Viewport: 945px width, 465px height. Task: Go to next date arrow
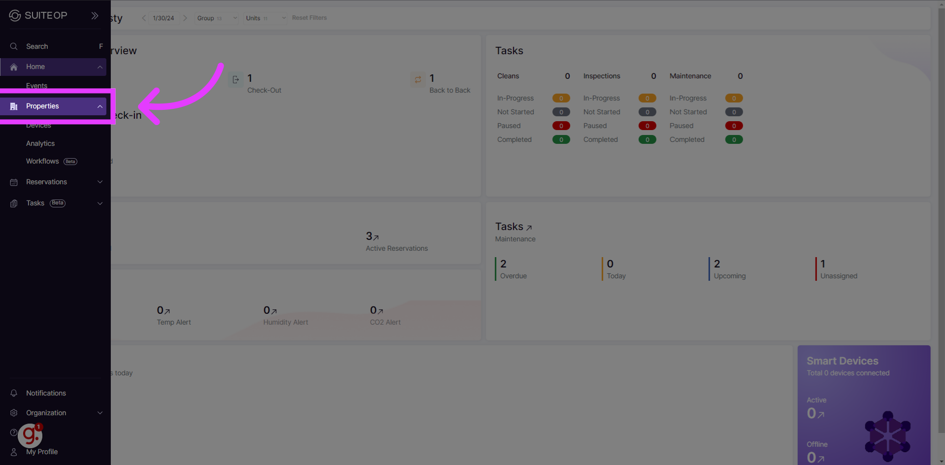[x=185, y=18]
